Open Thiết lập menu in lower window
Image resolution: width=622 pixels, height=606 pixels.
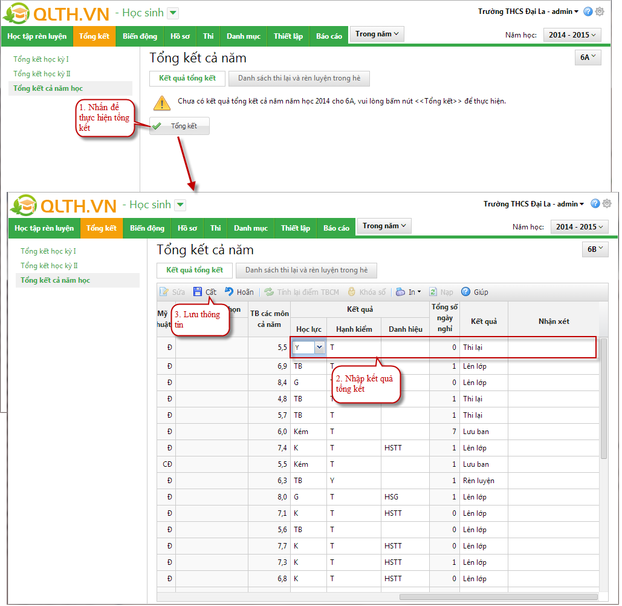(296, 228)
